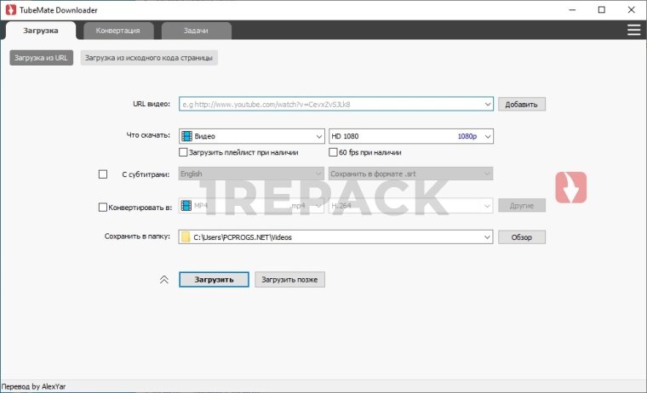
Task: Switch to the Конвертация tab
Action: click(118, 31)
